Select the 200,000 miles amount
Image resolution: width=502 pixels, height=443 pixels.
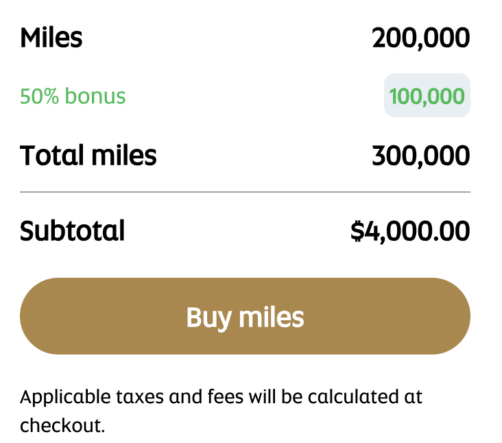tap(420, 38)
